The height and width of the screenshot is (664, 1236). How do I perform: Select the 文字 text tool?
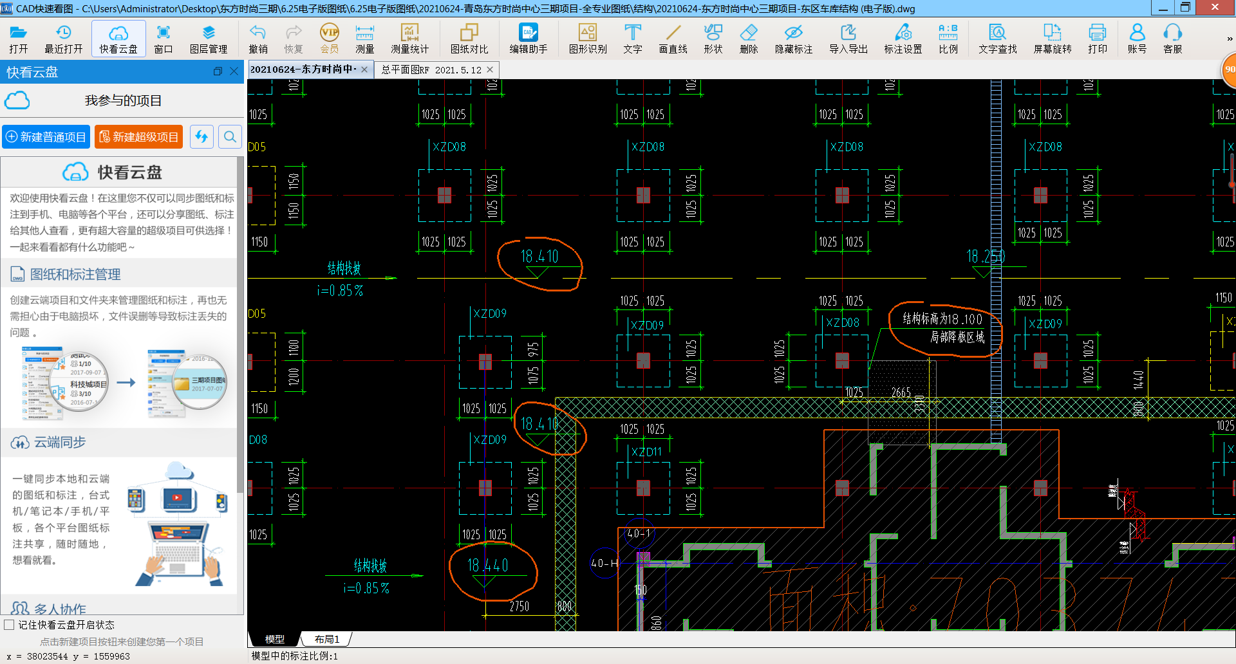tap(633, 39)
